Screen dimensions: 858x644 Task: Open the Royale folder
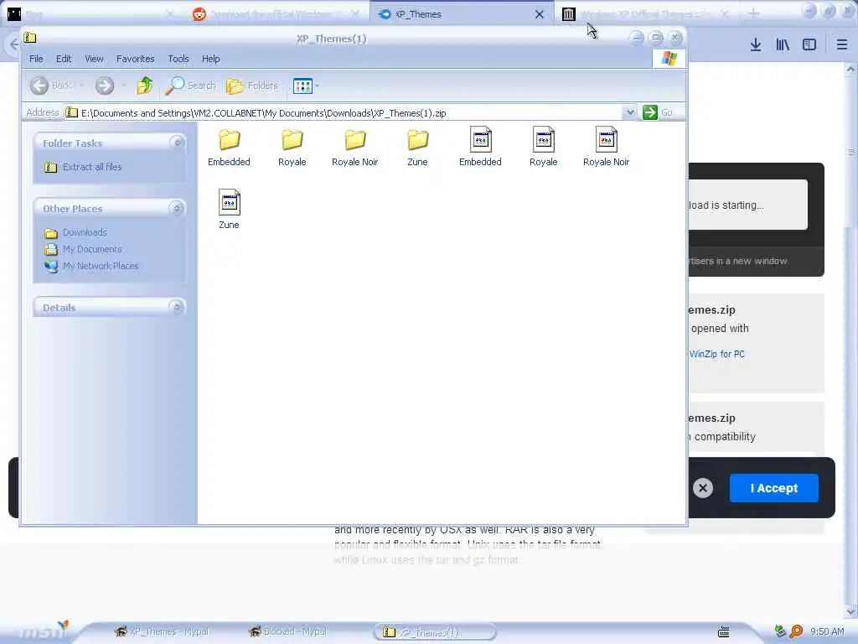coord(292,147)
